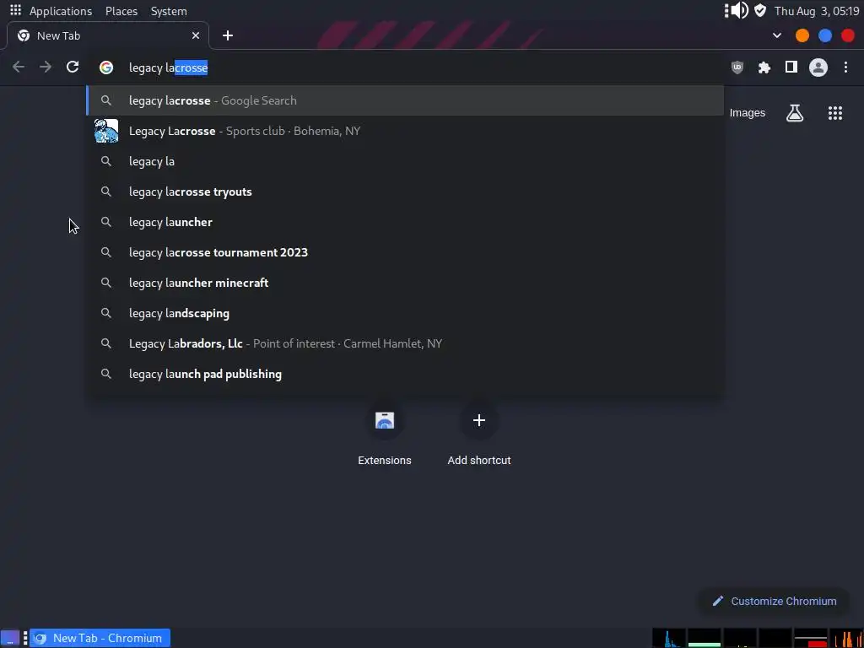Click the Images link

pos(748,113)
